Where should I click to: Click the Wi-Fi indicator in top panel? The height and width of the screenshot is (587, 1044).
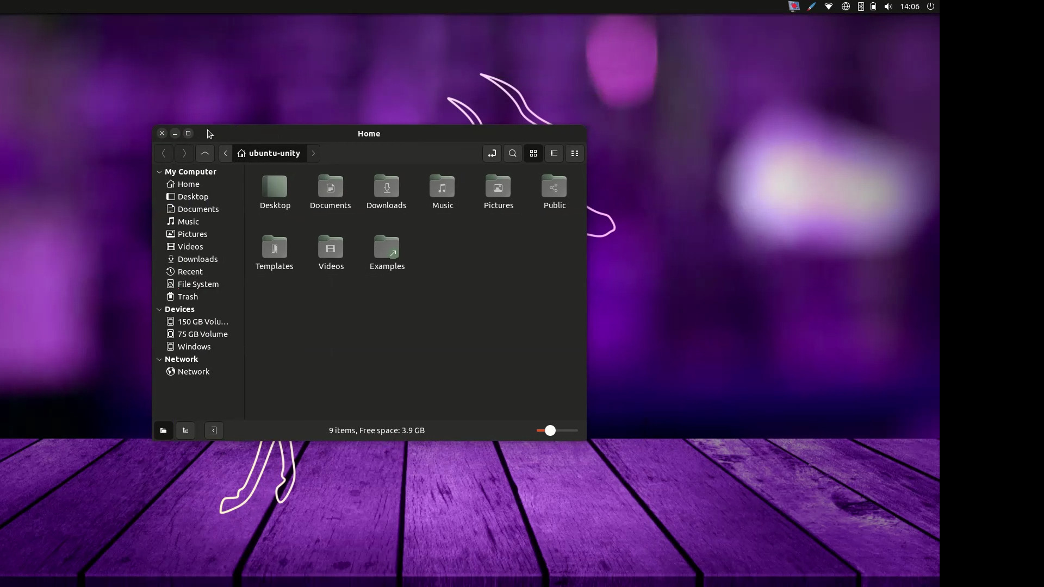829,7
